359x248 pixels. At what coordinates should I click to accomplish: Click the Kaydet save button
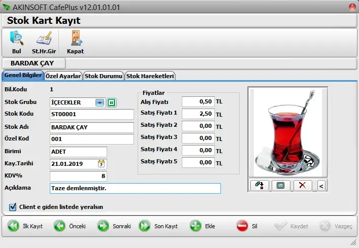click(x=291, y=226)
